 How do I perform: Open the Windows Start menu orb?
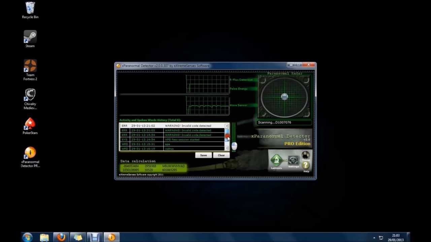coord(27,237)
